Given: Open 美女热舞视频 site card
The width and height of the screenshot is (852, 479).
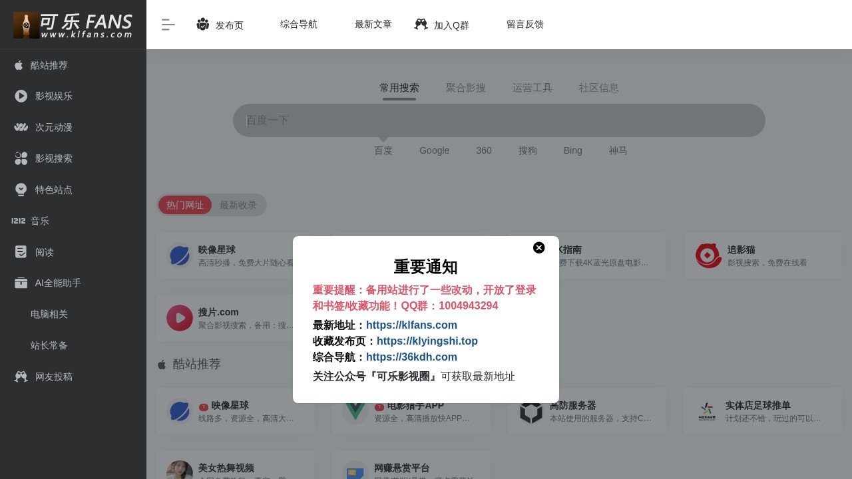Looking at the screenshot, I should 236,465.
